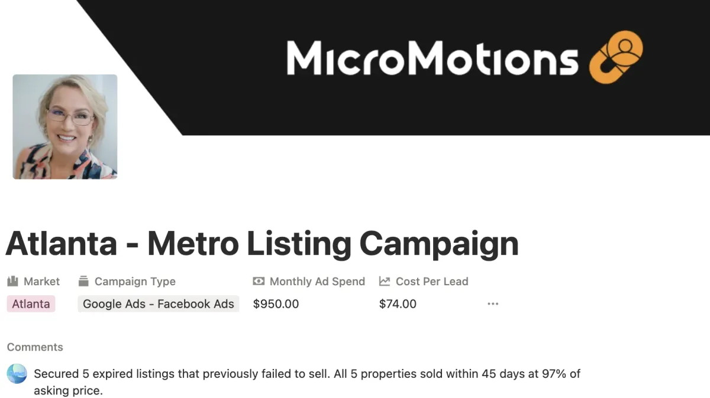Open the Atlanta market tag selector
The height and width of the screenshot is (398, 710).
click(x=31, y=304)
